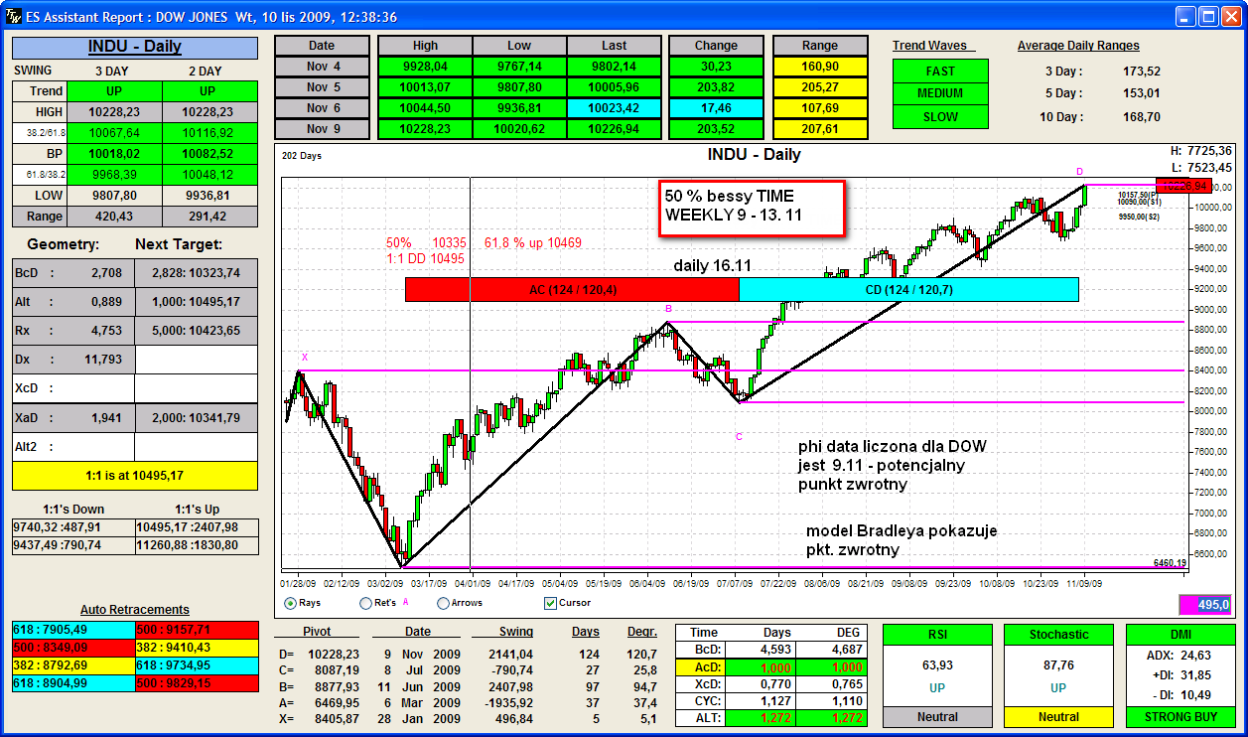
Task: Toggle the Cursor checkbox
Action: 551,603
